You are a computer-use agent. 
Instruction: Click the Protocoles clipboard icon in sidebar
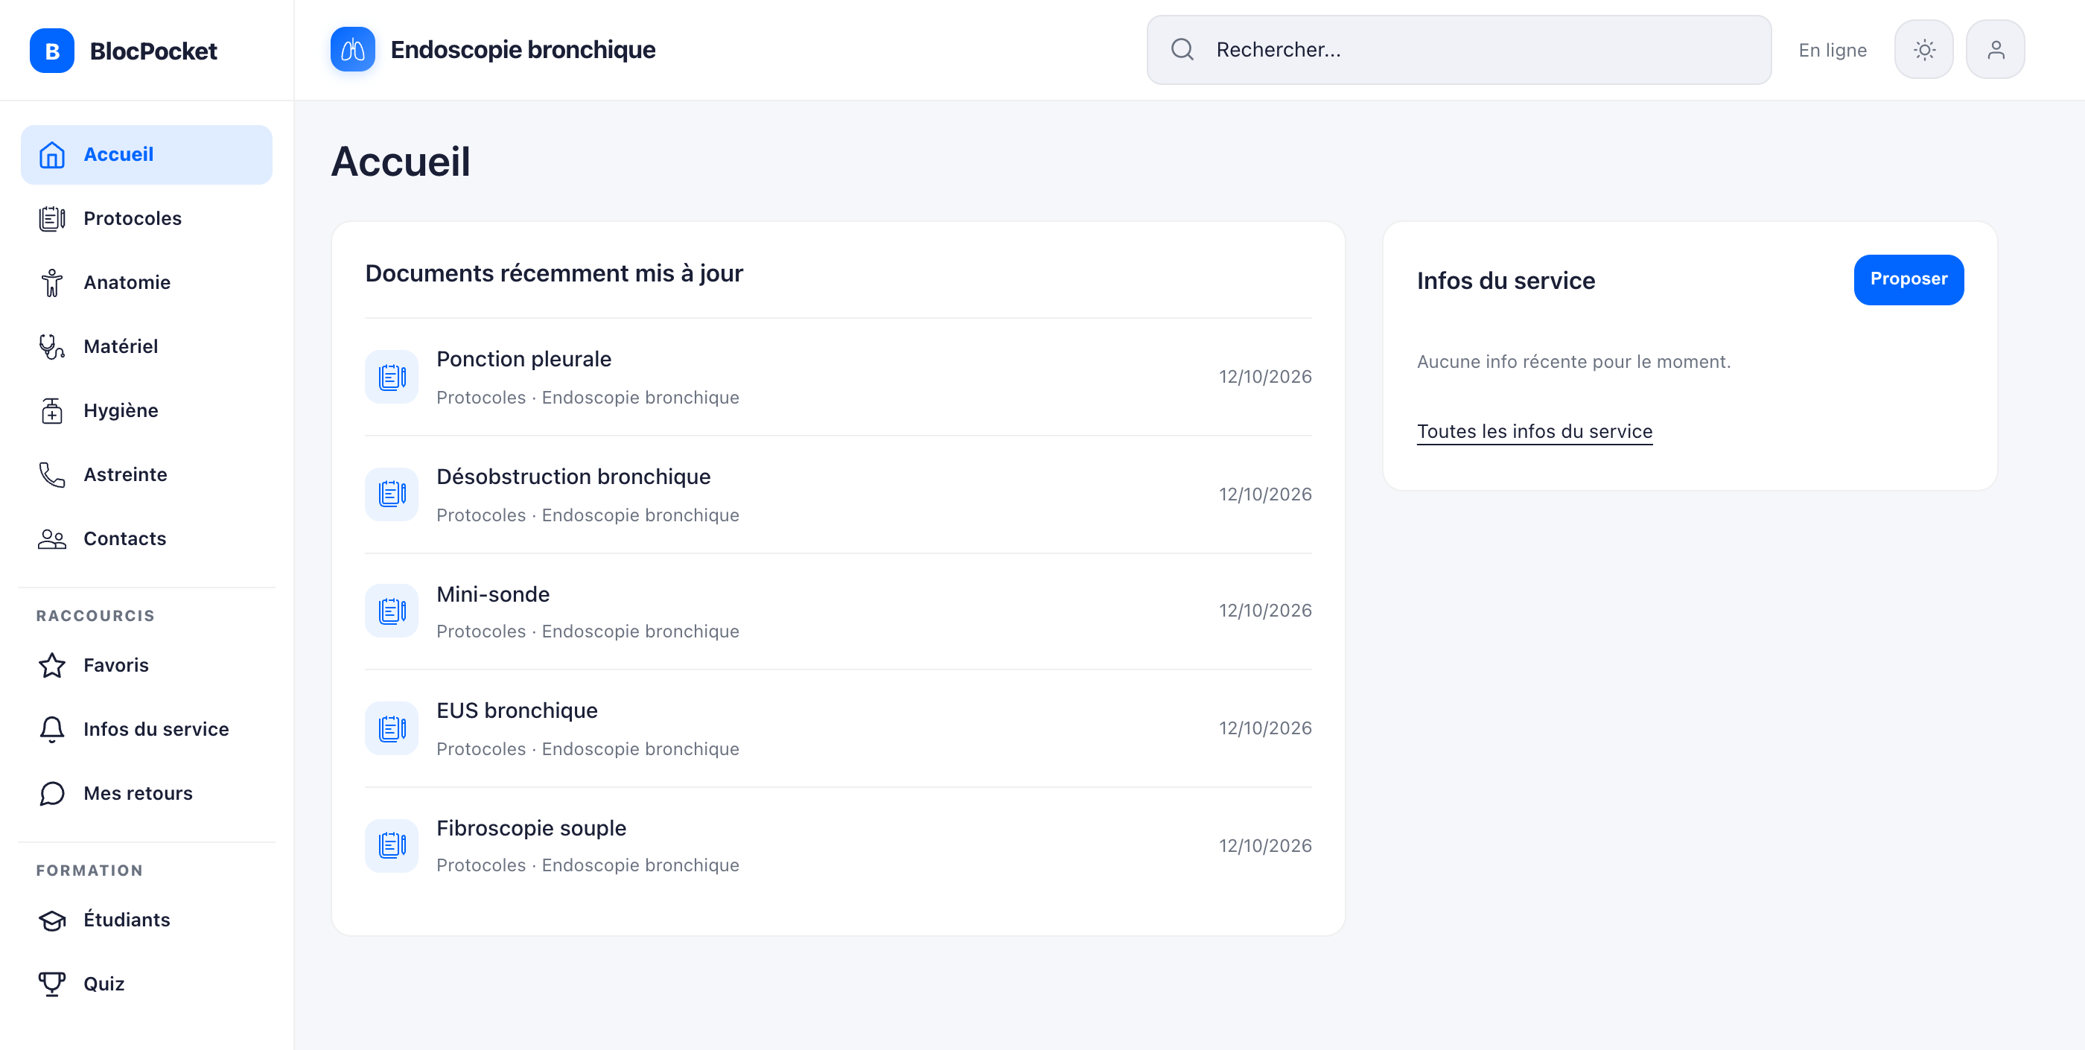click(x=52, y=219)
